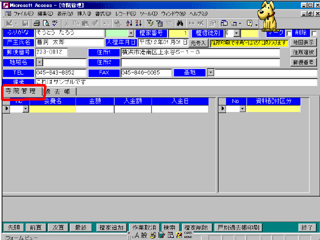Click the Undo icon in the toolbar
Screen dimensions: 320x240
click(x=106, y=23)
